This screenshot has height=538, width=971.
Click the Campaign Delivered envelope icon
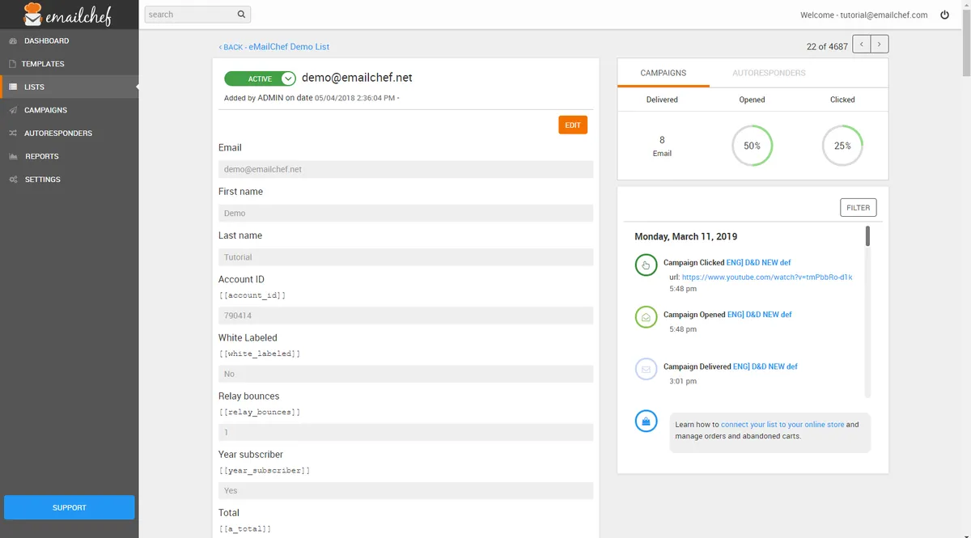pos(646,369)
